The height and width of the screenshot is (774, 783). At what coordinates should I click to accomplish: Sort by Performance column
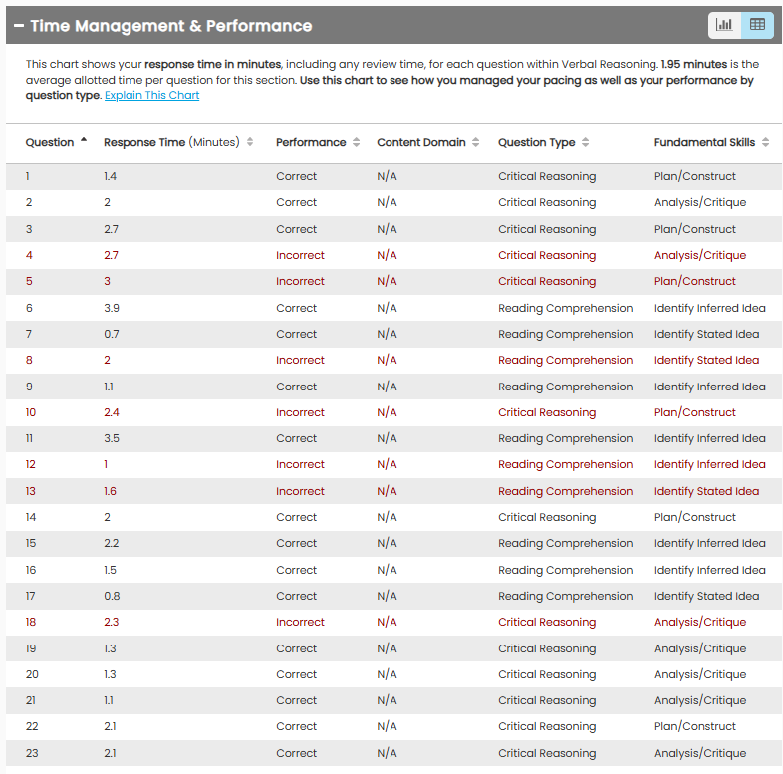(x=357, y=142)
